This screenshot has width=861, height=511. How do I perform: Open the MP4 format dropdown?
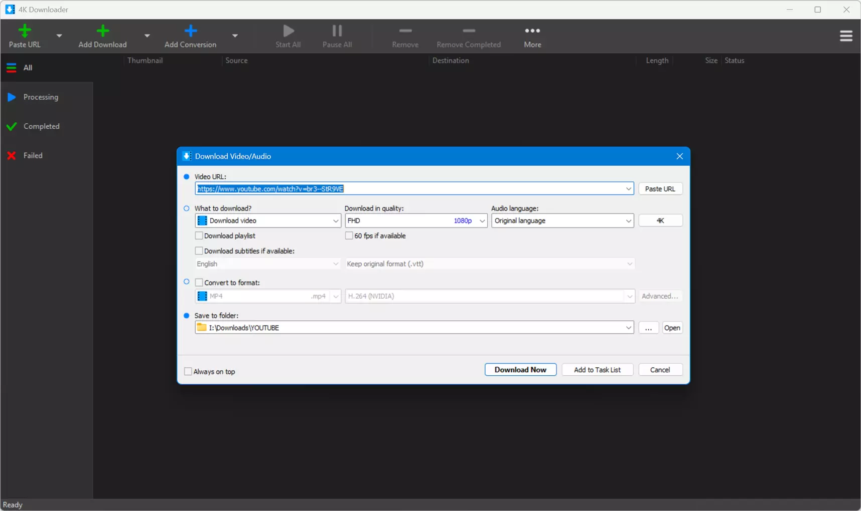pyautogui.click(x=268, y=296)
